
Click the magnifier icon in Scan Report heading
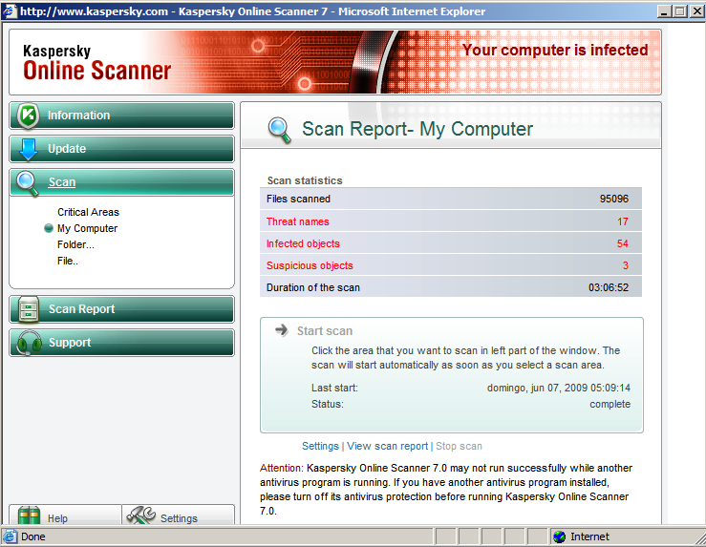click(280, 130)
